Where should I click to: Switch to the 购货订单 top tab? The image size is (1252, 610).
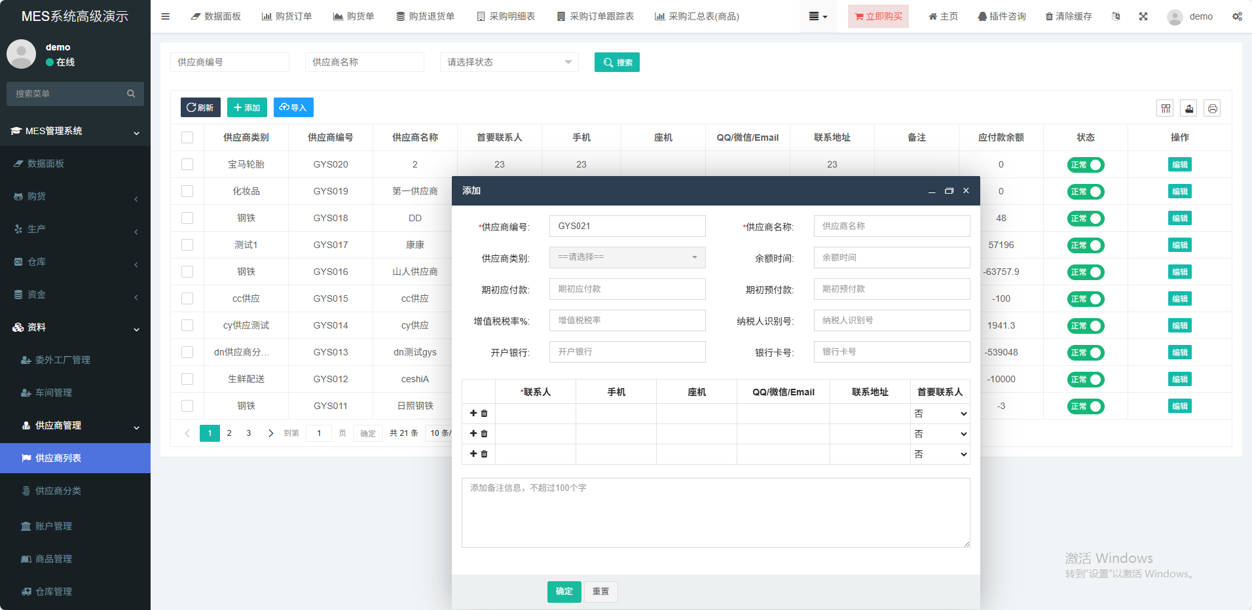[x=287, y=16]
